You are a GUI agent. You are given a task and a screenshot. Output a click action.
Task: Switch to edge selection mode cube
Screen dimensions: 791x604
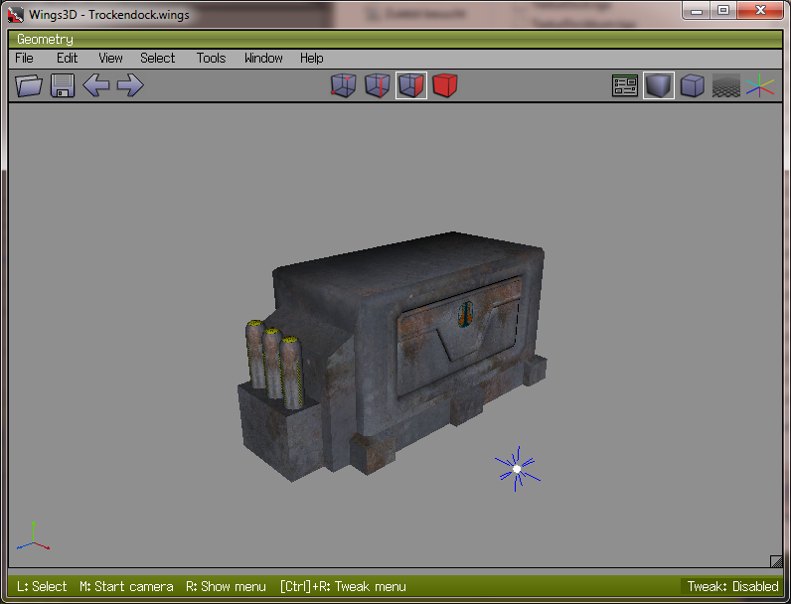[377, 86]
